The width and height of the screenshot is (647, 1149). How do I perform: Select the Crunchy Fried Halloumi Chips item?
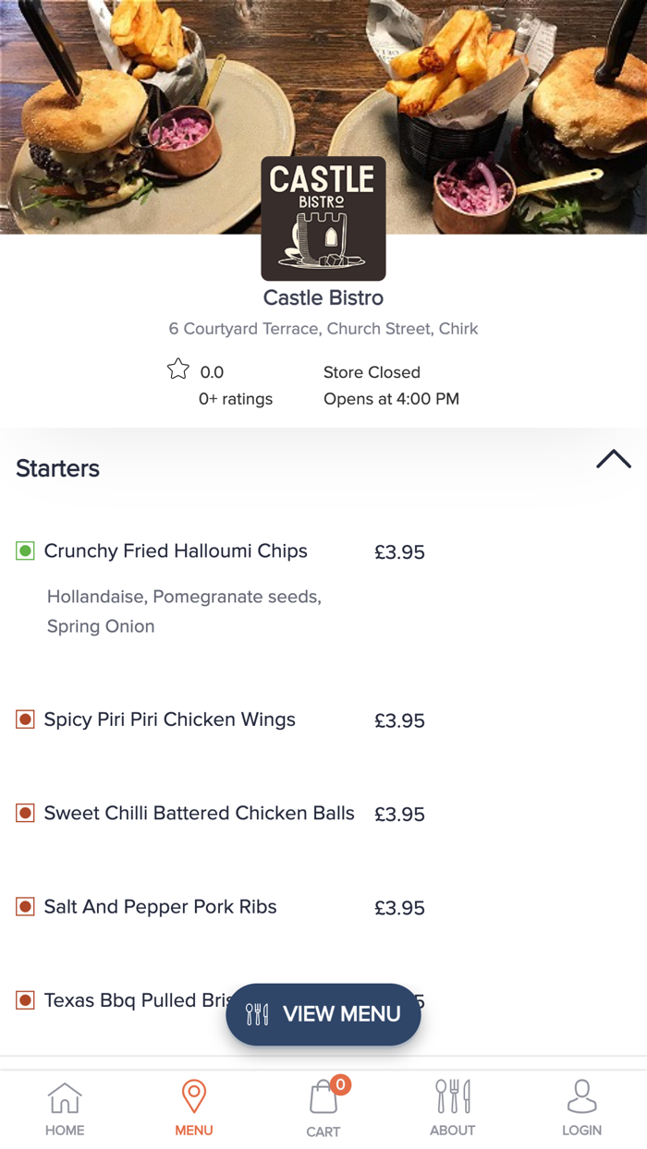[175, 550]
